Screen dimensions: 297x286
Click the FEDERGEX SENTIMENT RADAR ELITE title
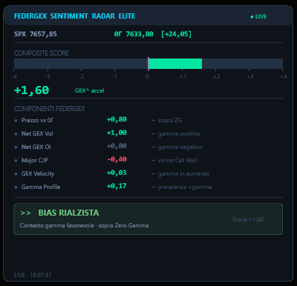coord(74,16)
